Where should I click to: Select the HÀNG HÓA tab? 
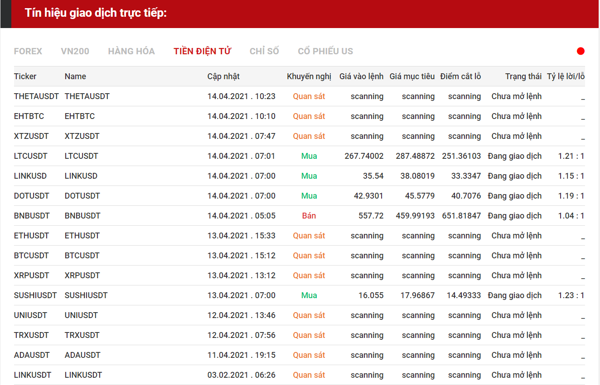131,51
